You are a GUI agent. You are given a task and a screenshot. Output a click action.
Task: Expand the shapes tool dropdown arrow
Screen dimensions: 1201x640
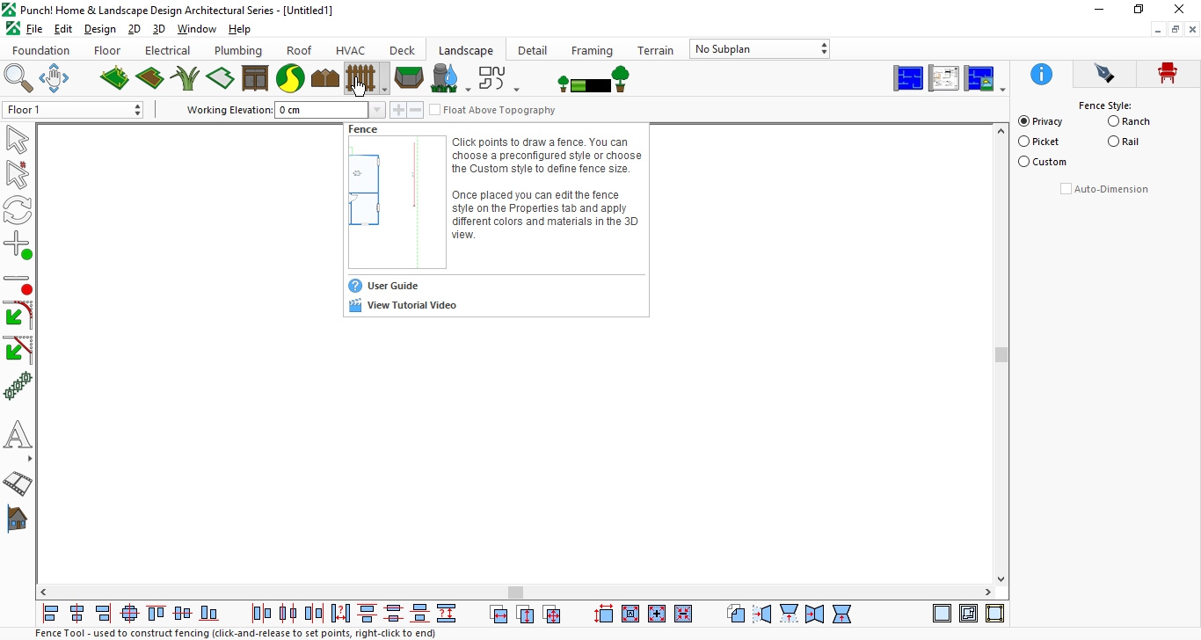click(x=516, y=89)
